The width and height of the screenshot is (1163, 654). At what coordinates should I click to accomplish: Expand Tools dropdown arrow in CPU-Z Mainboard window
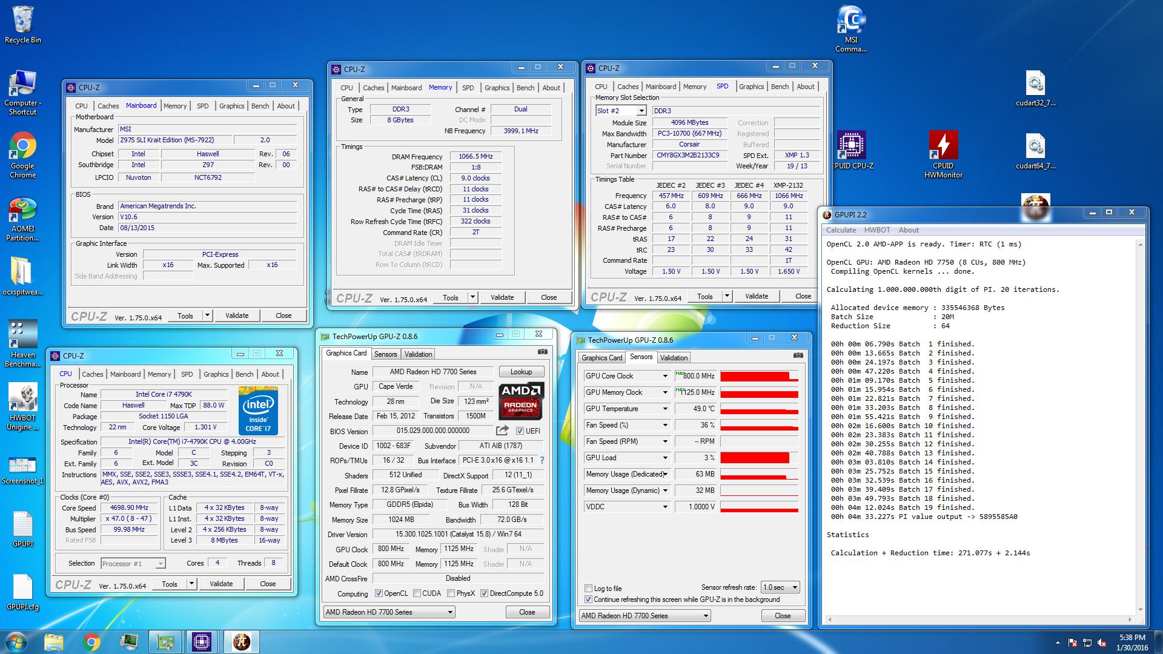207,315
